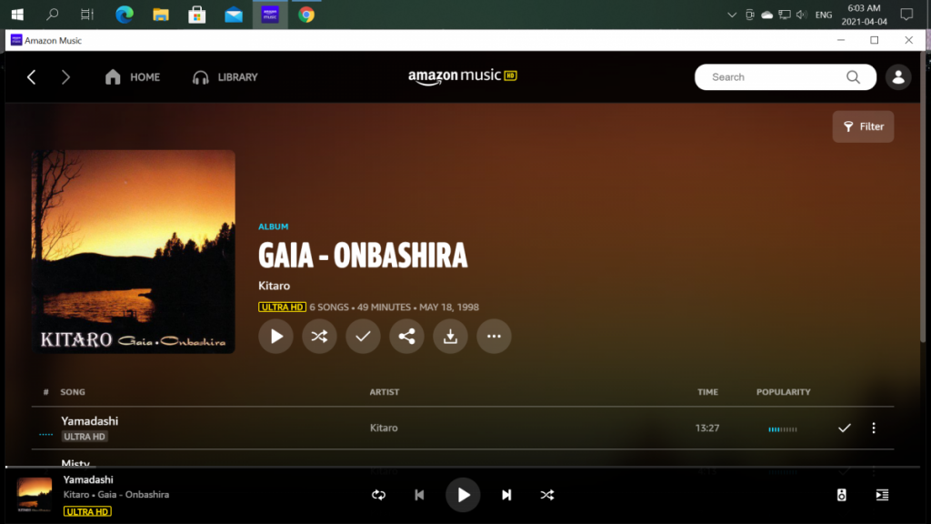Image resolution: width=931 pixels, height=524 pixels.
Task: Click the Gaia Onbashira album cover
Action: click(x=134, y=251)
